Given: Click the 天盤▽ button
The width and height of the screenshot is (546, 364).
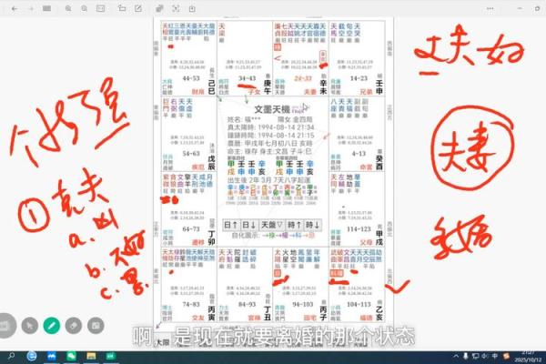Looking at the screenshot, I should click(x=271, y=225).
